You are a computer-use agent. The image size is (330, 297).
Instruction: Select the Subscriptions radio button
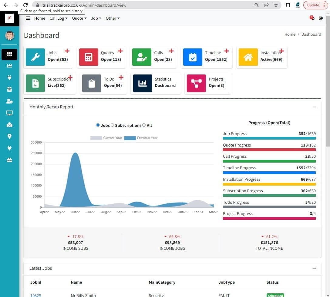coord(112,125)
